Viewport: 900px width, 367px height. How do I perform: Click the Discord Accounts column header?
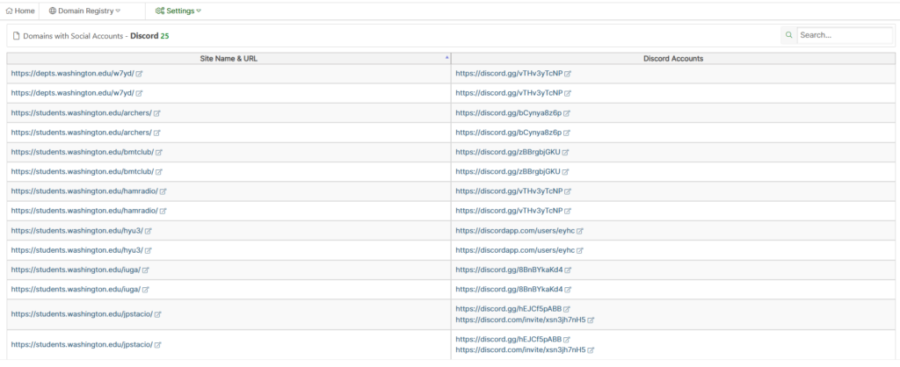(673, 59)
